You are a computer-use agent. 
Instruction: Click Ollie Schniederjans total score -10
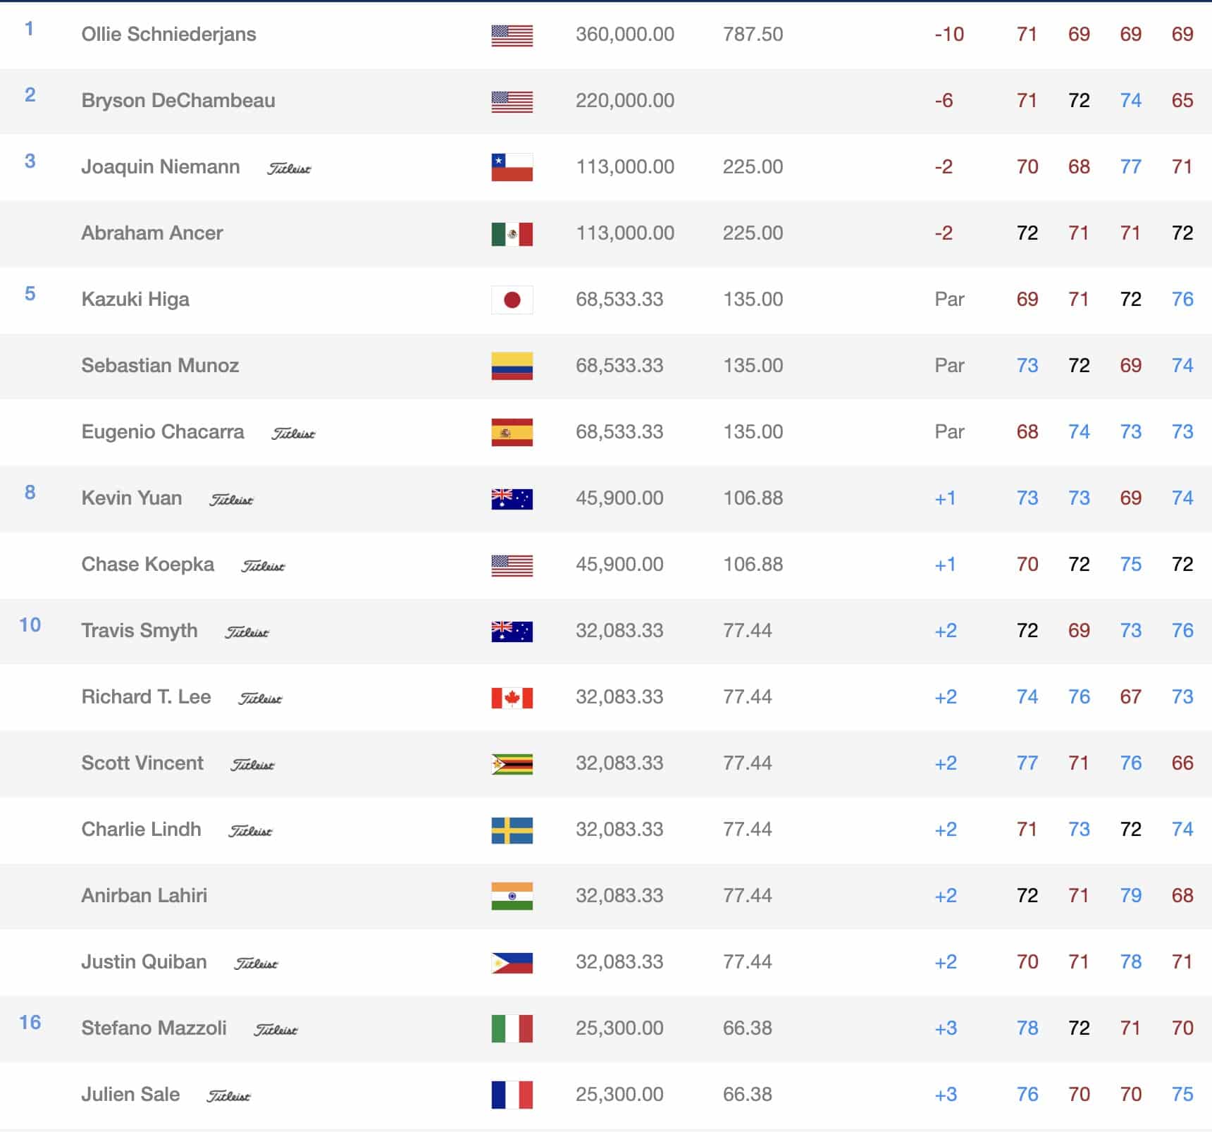[x=949, y=34]
